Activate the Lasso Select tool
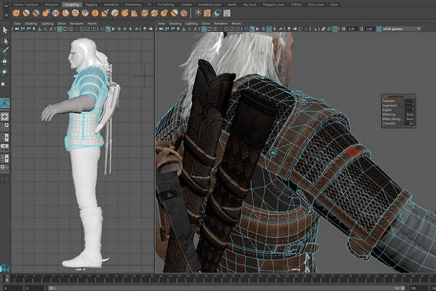Viewport: 436px width, 291px height. pyautogui.click(x=5, y=41)
